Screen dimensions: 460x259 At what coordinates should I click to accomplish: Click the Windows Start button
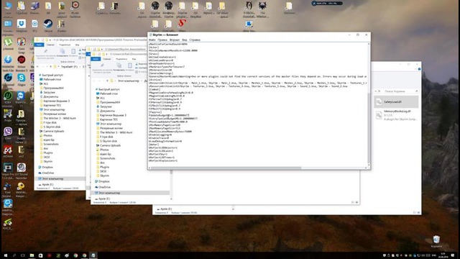coord(5,255)
